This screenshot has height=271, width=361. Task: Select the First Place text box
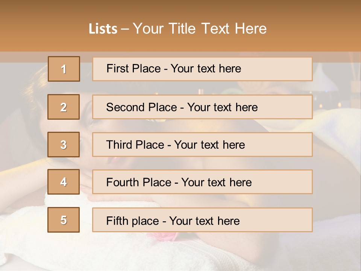pos(202,69)
